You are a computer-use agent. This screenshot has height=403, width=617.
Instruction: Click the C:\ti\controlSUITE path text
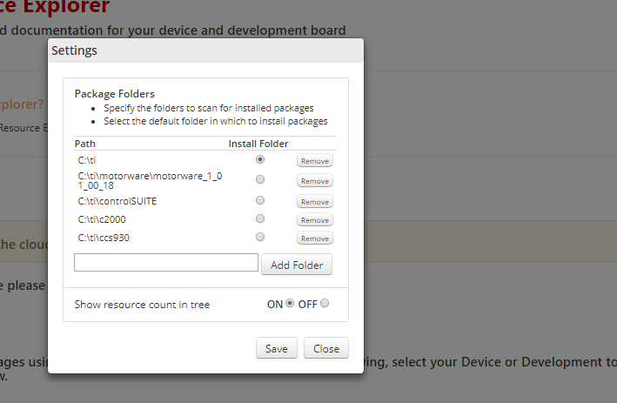coord(117,201)
